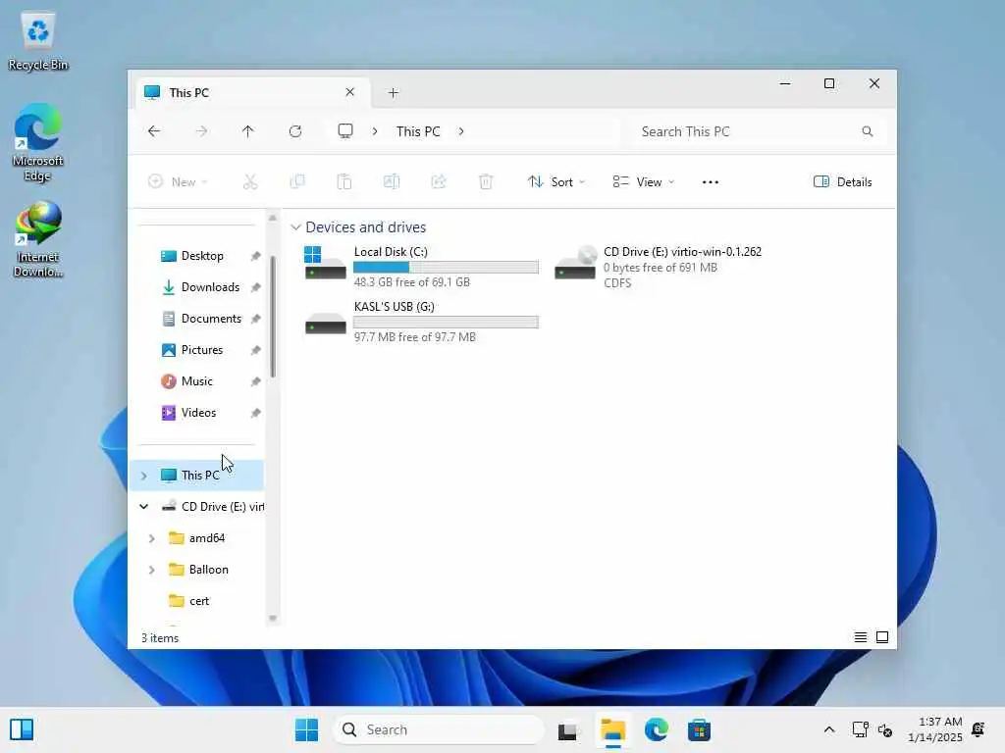Open the Sort dropdown menu
Screen dimensions: 1005x753
pos(555,181)
